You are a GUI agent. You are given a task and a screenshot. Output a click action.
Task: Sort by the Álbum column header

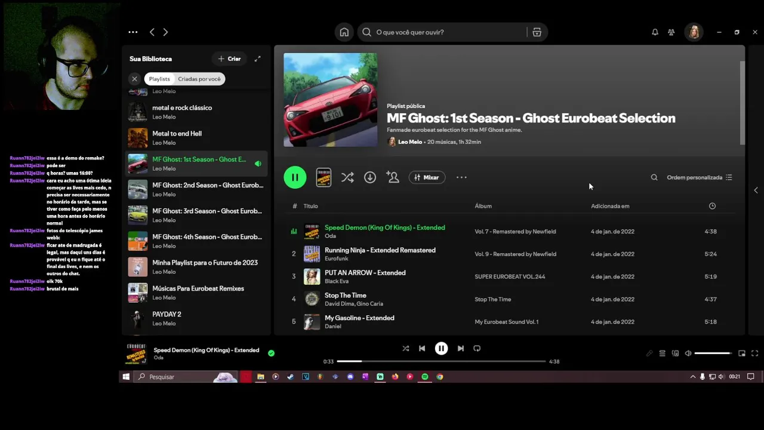(483, 206)
